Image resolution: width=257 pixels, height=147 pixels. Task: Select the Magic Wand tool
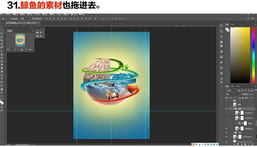coord(2,37)
